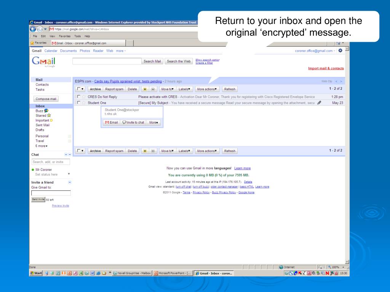Image resolution: width=390 pixels, height=292 pixels.
Task: Star the Student One message
Action: (x=84, y=103)
